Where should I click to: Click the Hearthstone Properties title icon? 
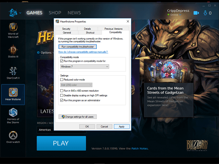57,22
